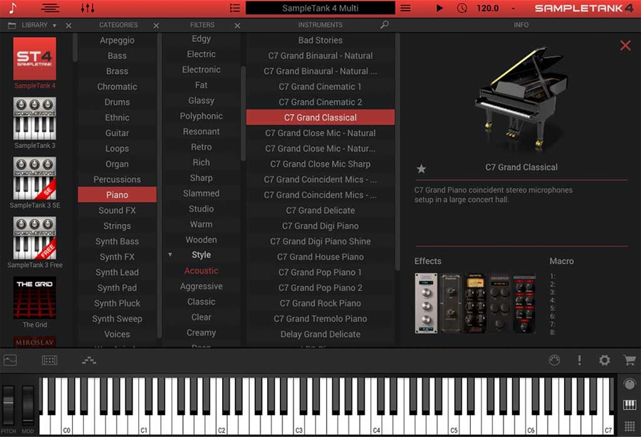Choose the Organ category
641x437 pixels.
point(118,164)
